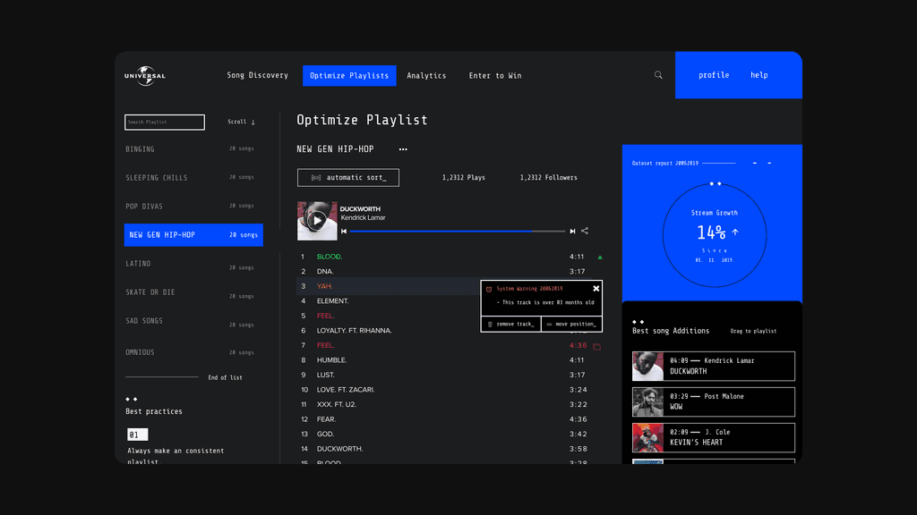Viewport: 917px width, 515px height.
Task: Click the Stream Growth up arrow
Action: [x=735, y=232]
